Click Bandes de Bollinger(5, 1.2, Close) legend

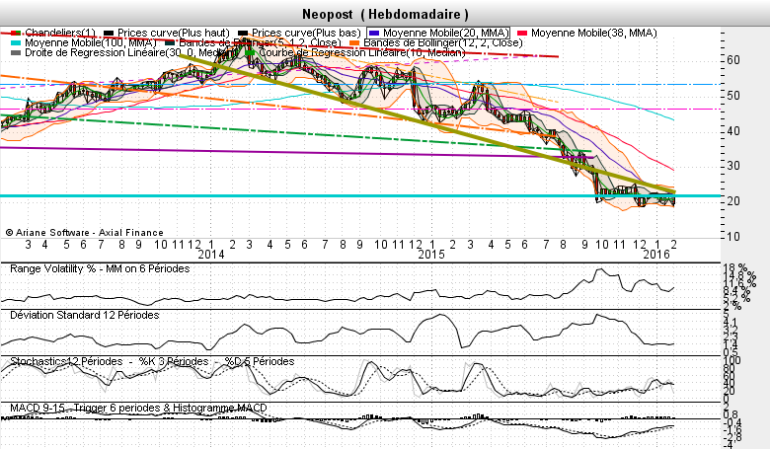(x=255, y=43)
